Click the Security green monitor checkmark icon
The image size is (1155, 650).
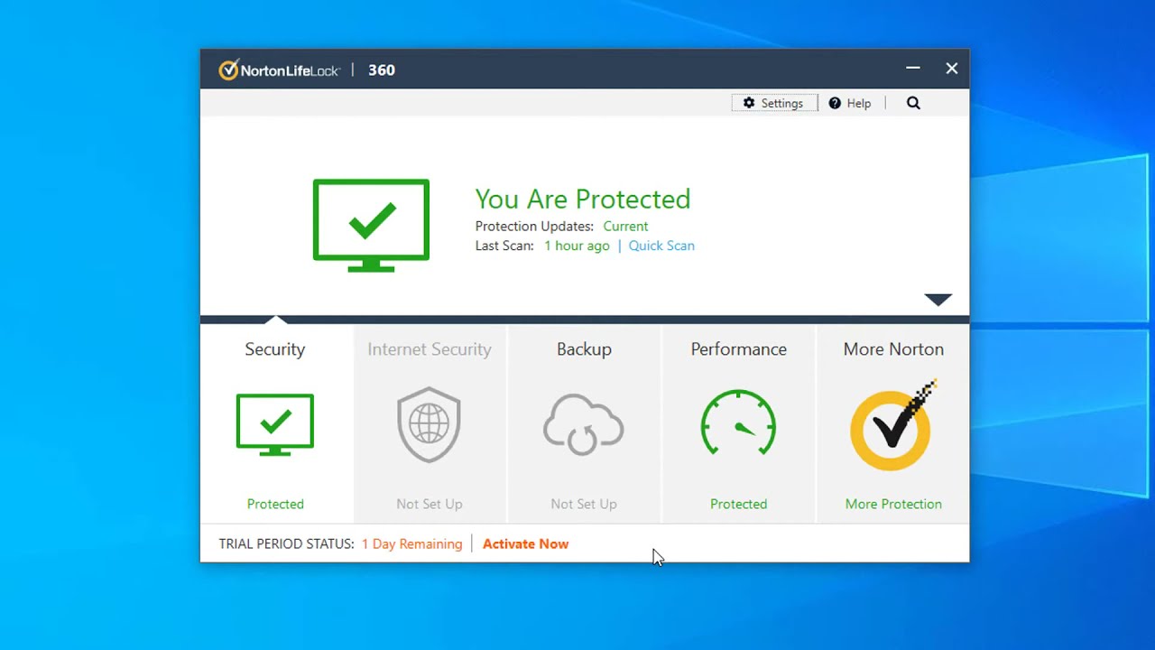tap(275, 424)
